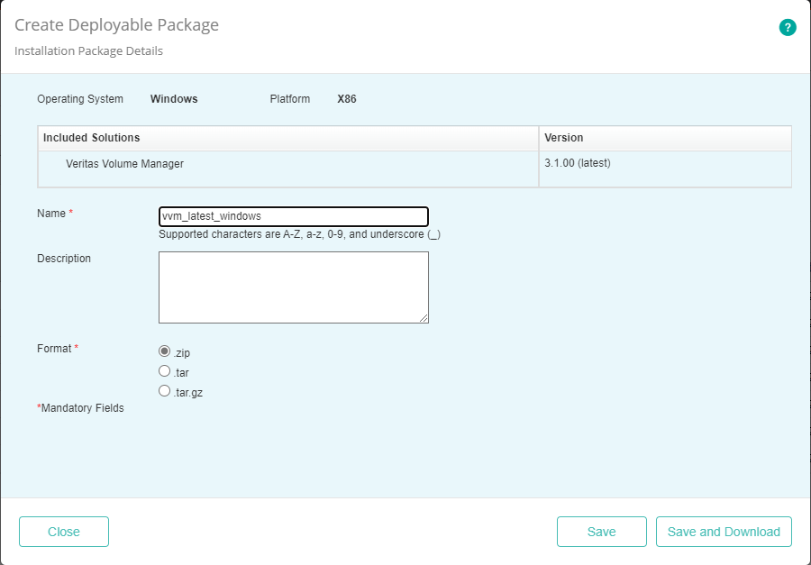This screenshot has height=565, width=811.
Task: Close the Create Deployable Package dialog
Action: (63, 532)
